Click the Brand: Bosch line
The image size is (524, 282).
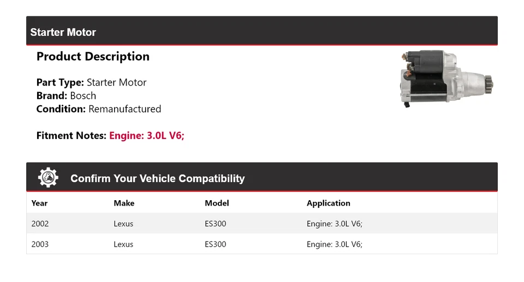pyautogui.click(x=66, y=96)
